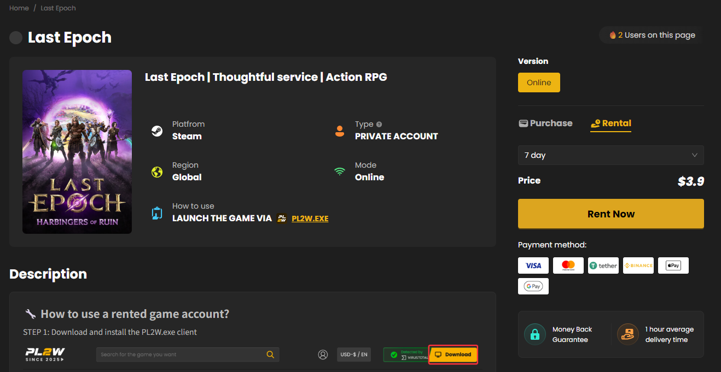721x372 pixels.
Task: Select the Google Pay payment logo
Action: pos(533,286)
